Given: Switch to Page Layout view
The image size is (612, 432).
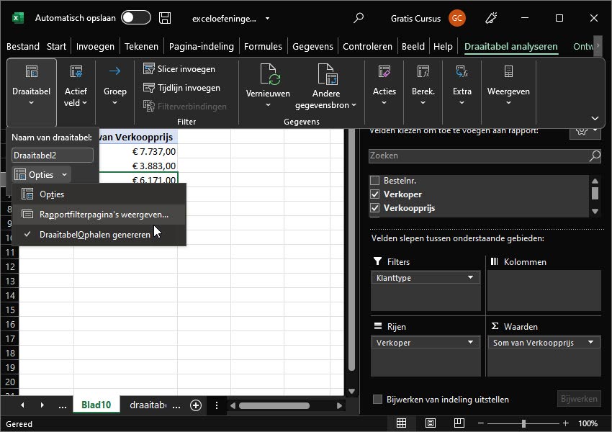Looking at the screenshot, I should [430, 423].
